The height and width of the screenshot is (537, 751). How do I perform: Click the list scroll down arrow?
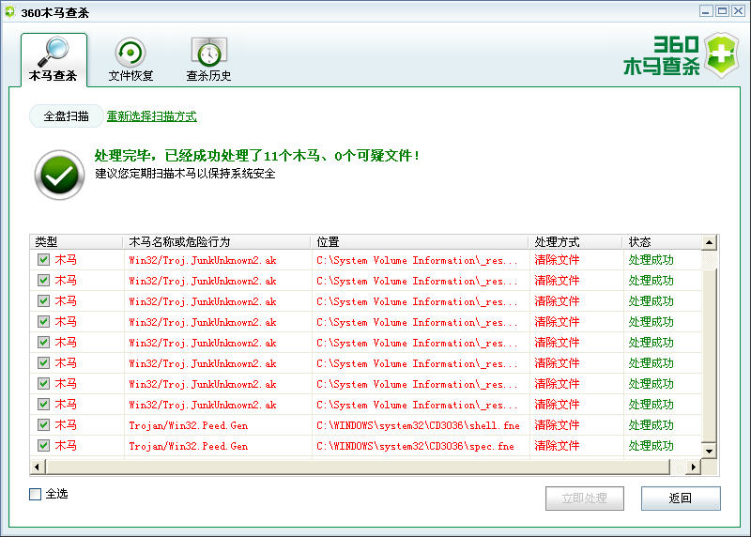(710, 452)
